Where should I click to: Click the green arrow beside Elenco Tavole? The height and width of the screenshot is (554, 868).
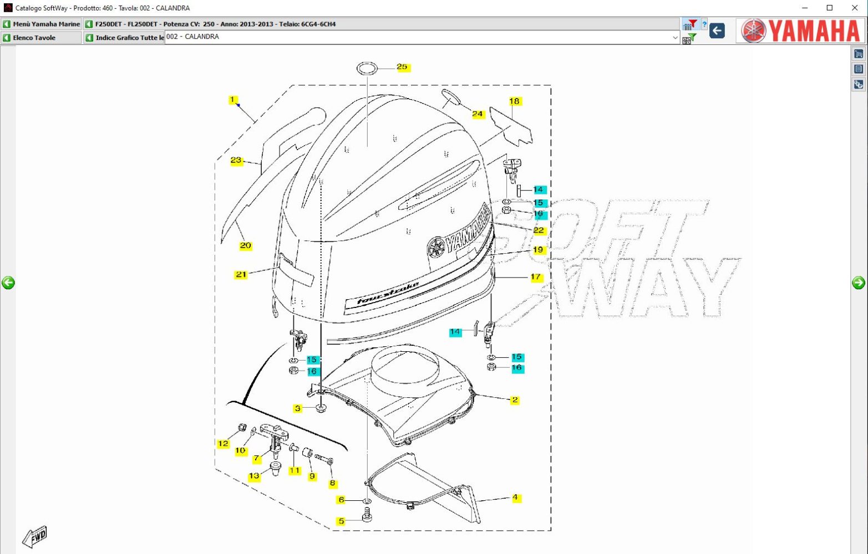(7, 38)
